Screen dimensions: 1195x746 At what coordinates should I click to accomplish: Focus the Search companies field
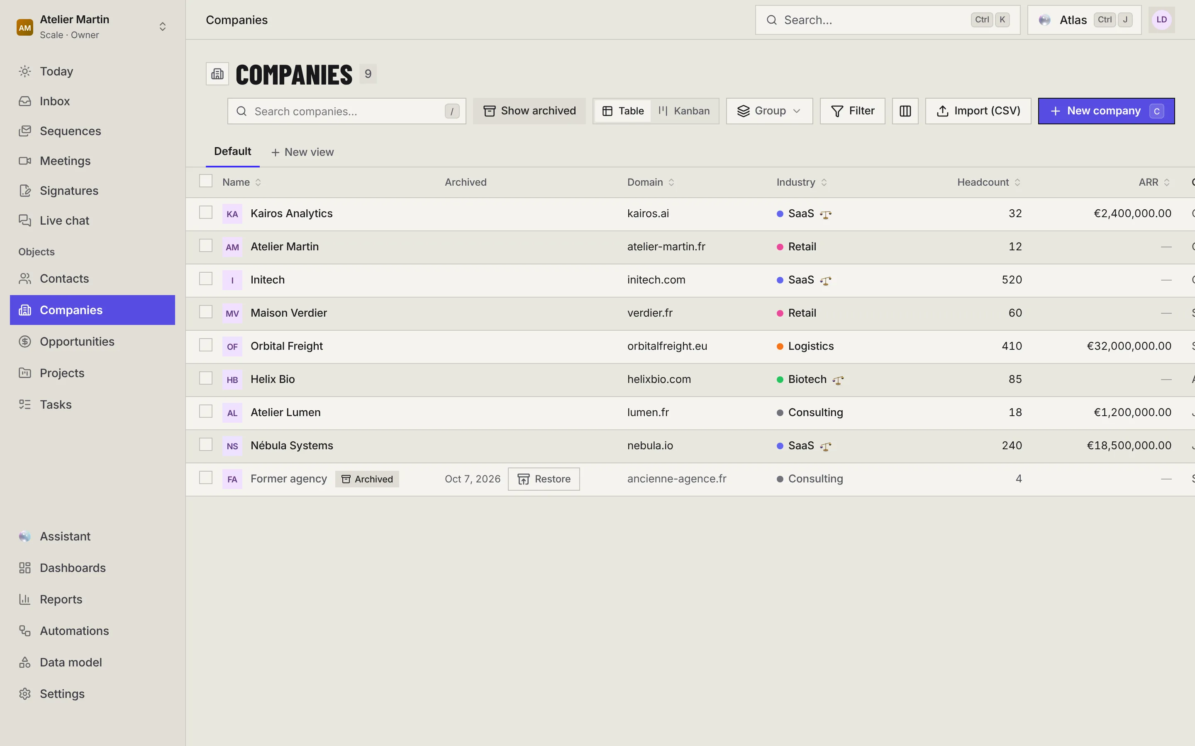pyautogui.click(x=346, y=111)
